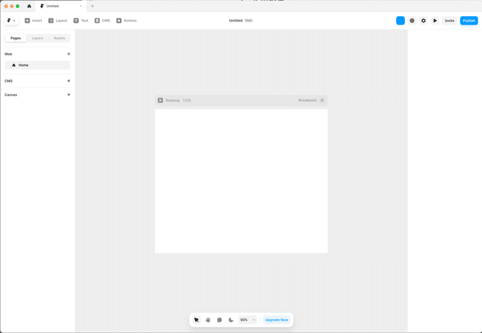The width and height of the screenshot is (482, 333).
Task: Add a new CMS collection
Action: coord(69,81)
